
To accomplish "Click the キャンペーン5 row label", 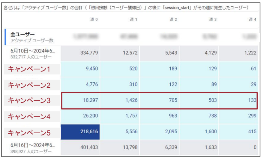I will [x=29, y=133].
